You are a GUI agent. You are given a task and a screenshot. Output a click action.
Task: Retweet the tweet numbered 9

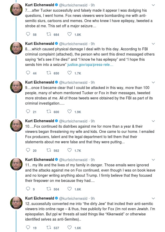point(49,112)
